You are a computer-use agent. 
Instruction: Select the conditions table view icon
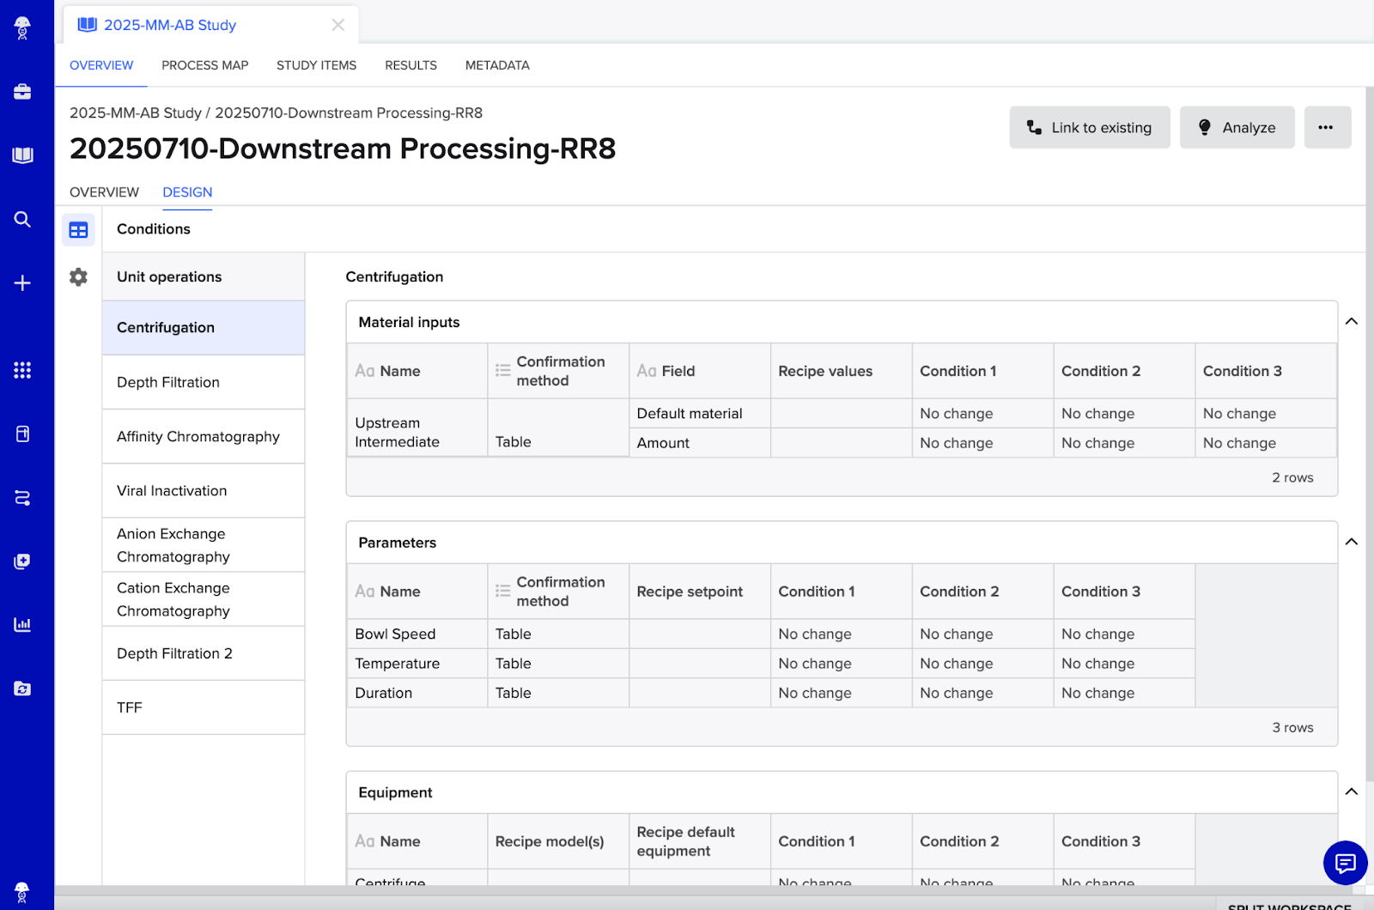[x=78, y=230]
